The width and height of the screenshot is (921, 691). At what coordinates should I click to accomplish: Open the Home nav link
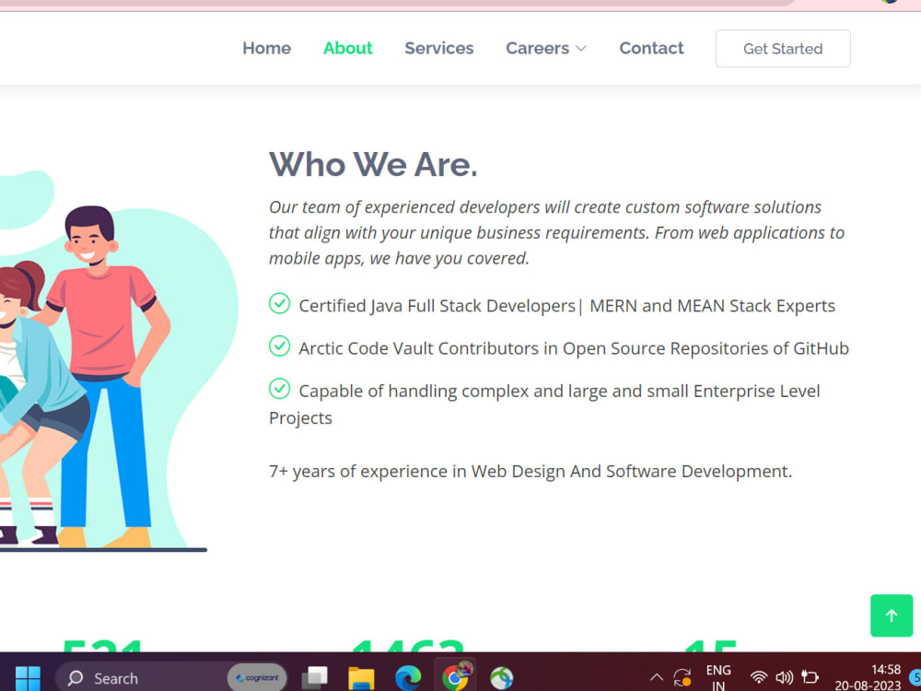pyautogui.click(x=267, y=48)
